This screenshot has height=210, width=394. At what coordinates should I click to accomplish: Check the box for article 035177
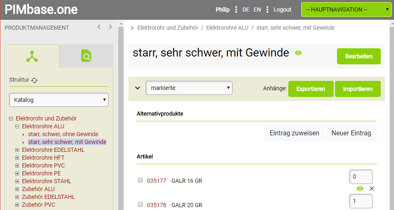140,180
